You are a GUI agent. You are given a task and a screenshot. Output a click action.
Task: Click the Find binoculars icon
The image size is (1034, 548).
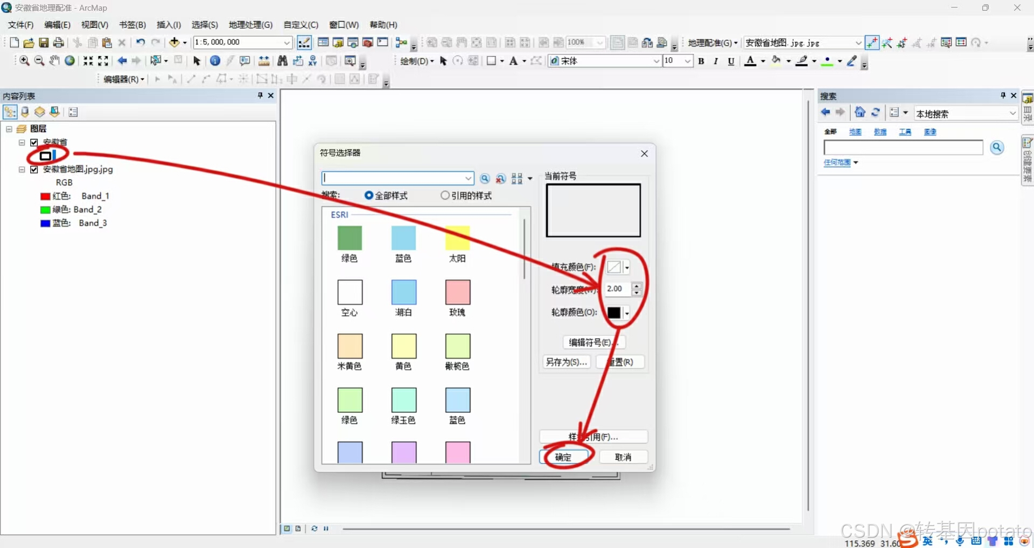(282, 61)
